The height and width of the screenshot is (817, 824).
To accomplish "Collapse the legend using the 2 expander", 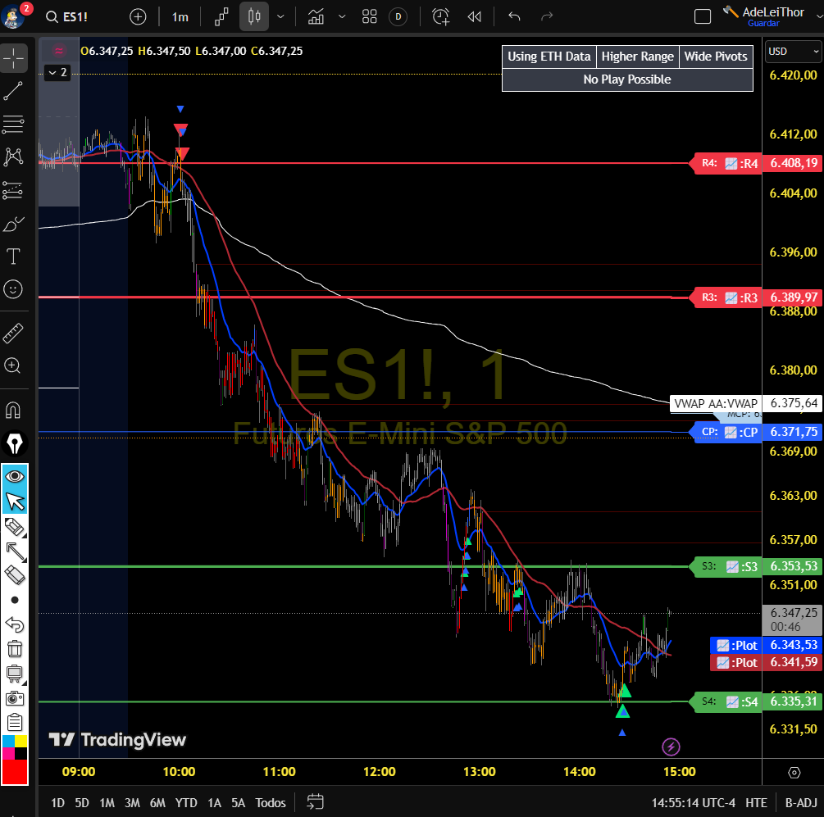I will point(57,73).
